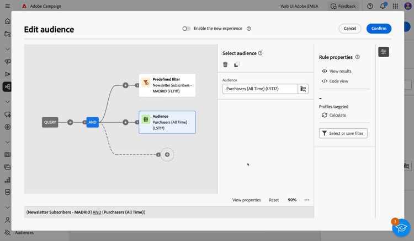Screen dimensions: 414x241
Task: Open the graduation cap learning widget
Action: point(401,228)
